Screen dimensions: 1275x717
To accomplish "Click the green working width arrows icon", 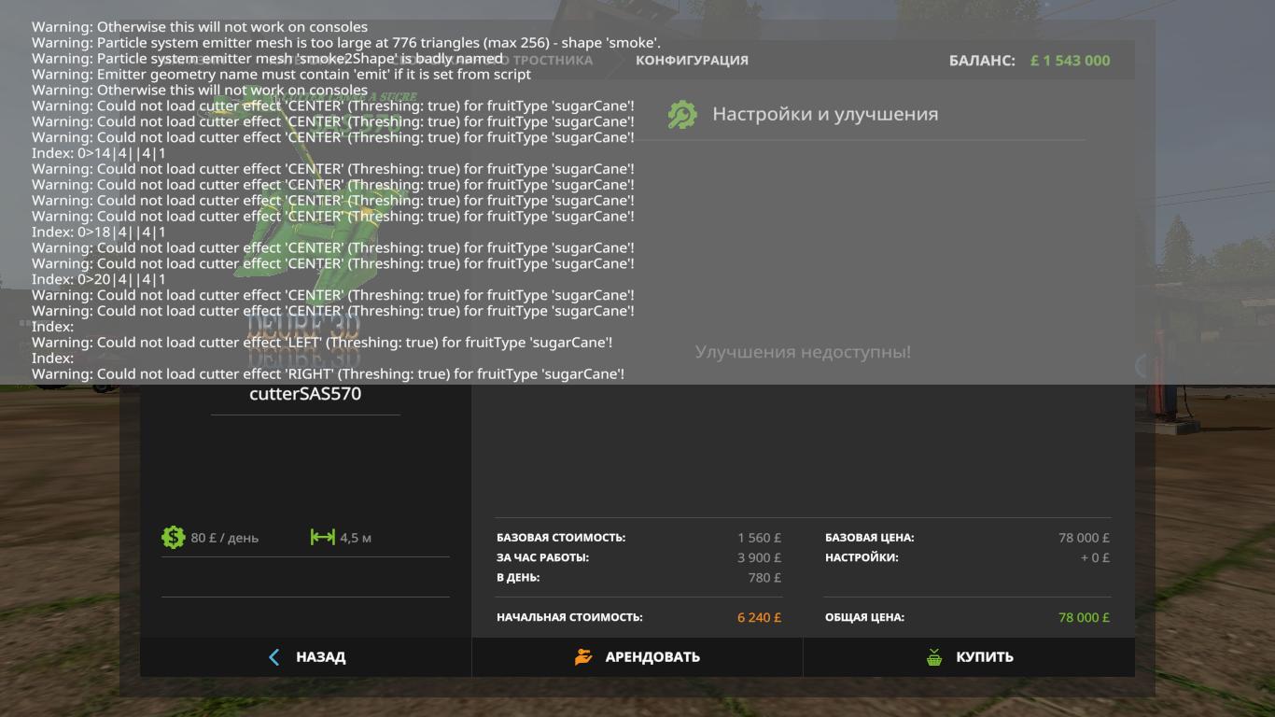I will pyautogui.click(x=322, y=537).
